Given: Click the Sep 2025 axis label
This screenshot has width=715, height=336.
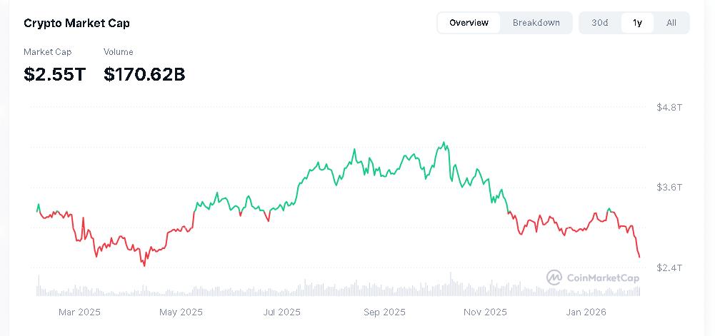Looking at the screenshot, I should pyautogui.click(x=384, y=312).
